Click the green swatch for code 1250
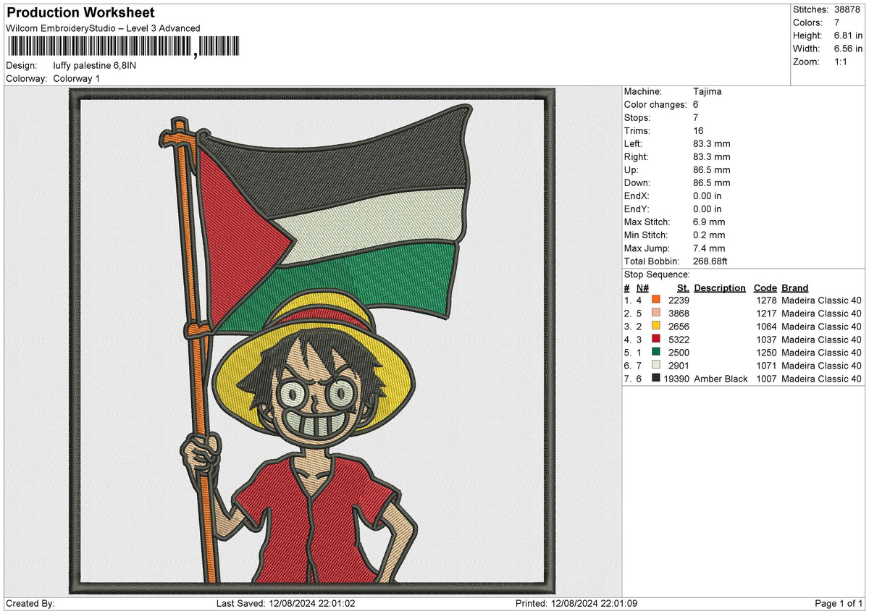Screen dimensions: 869x614 click(656, 351)
